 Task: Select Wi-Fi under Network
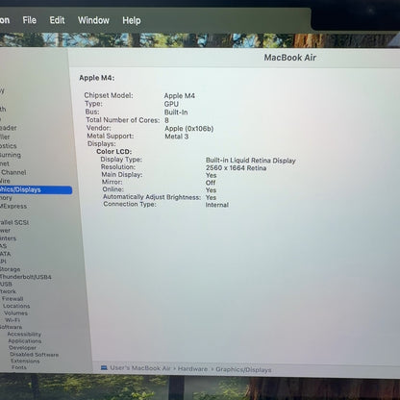pos(12,320)
